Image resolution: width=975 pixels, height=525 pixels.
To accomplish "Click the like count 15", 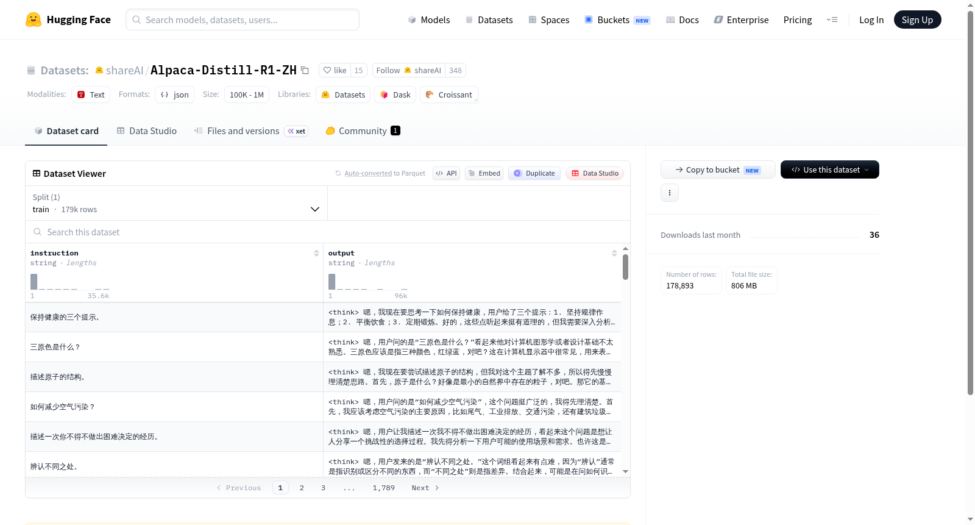I will click(359, 70).
